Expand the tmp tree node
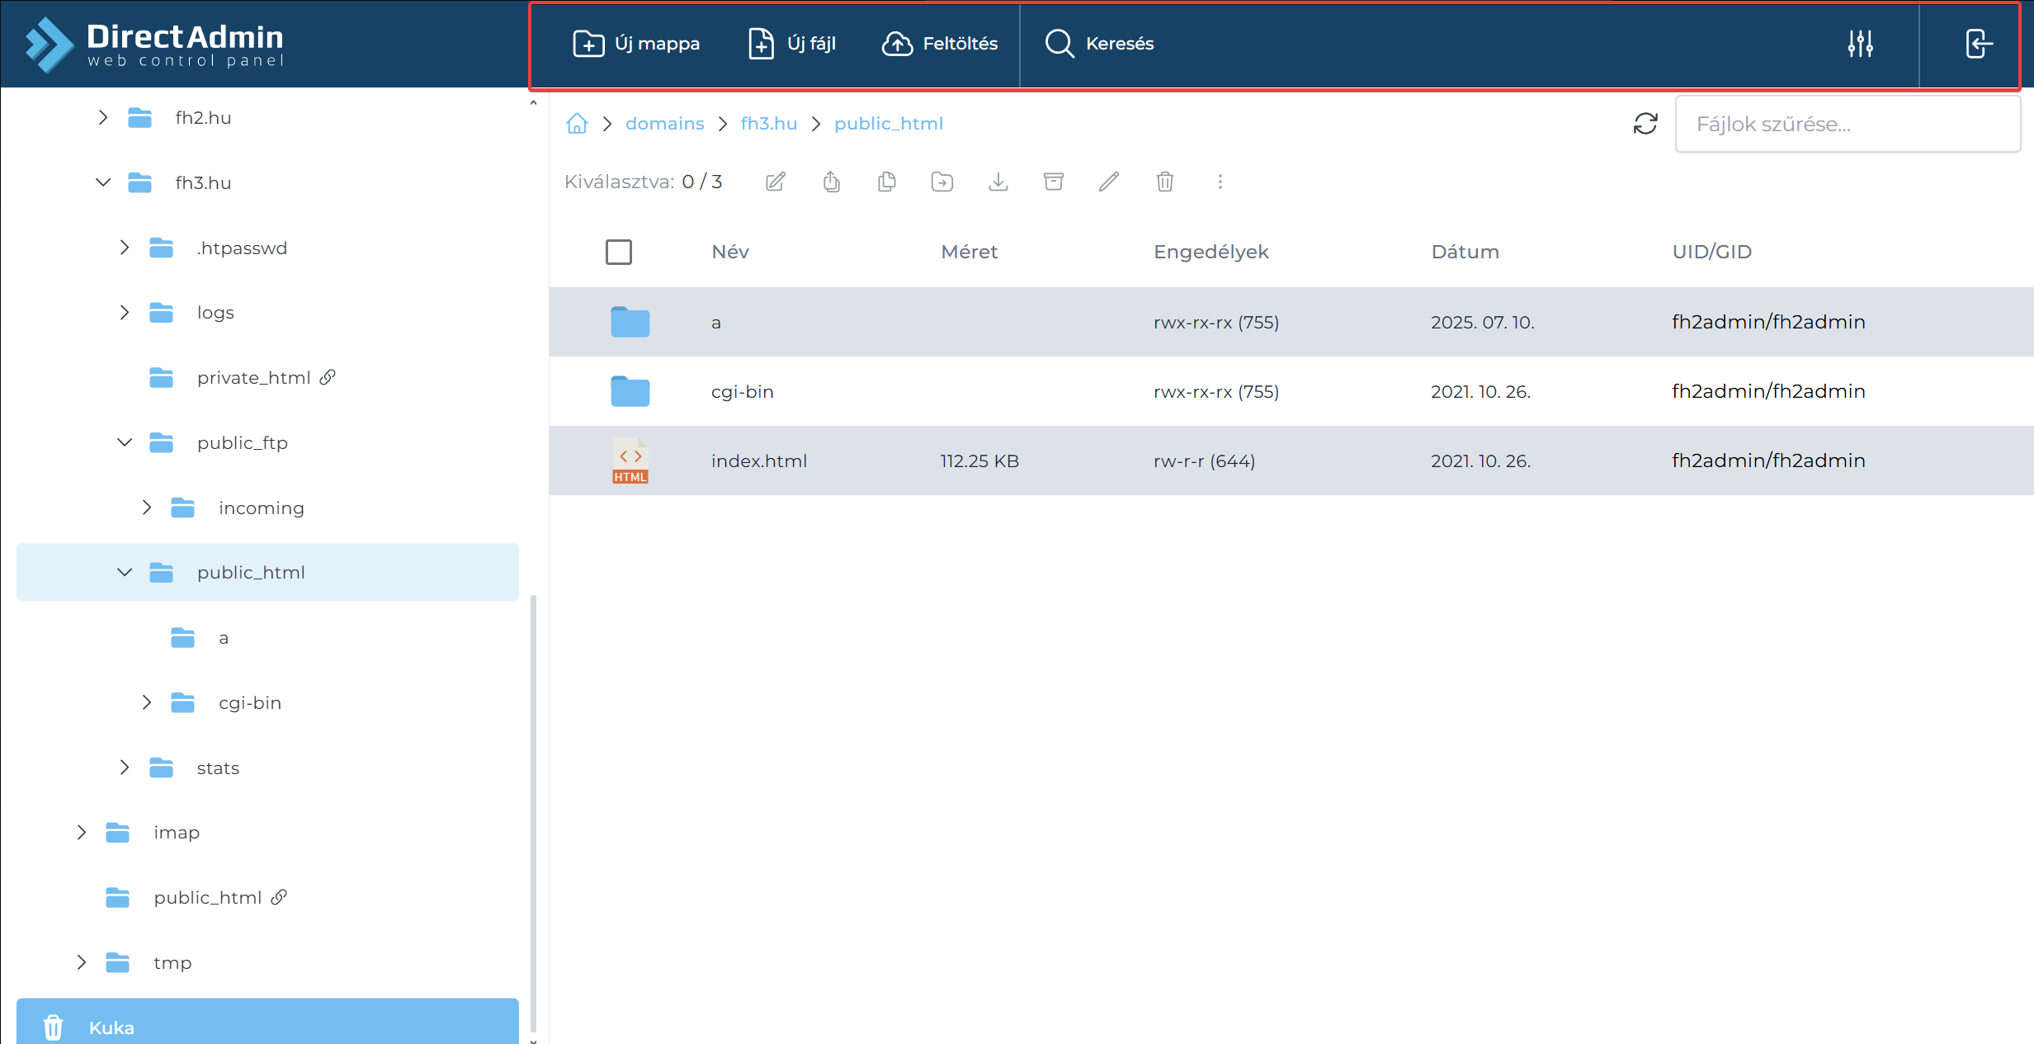Screen dimensions: 2034x1044 click(x=82, y=962)
